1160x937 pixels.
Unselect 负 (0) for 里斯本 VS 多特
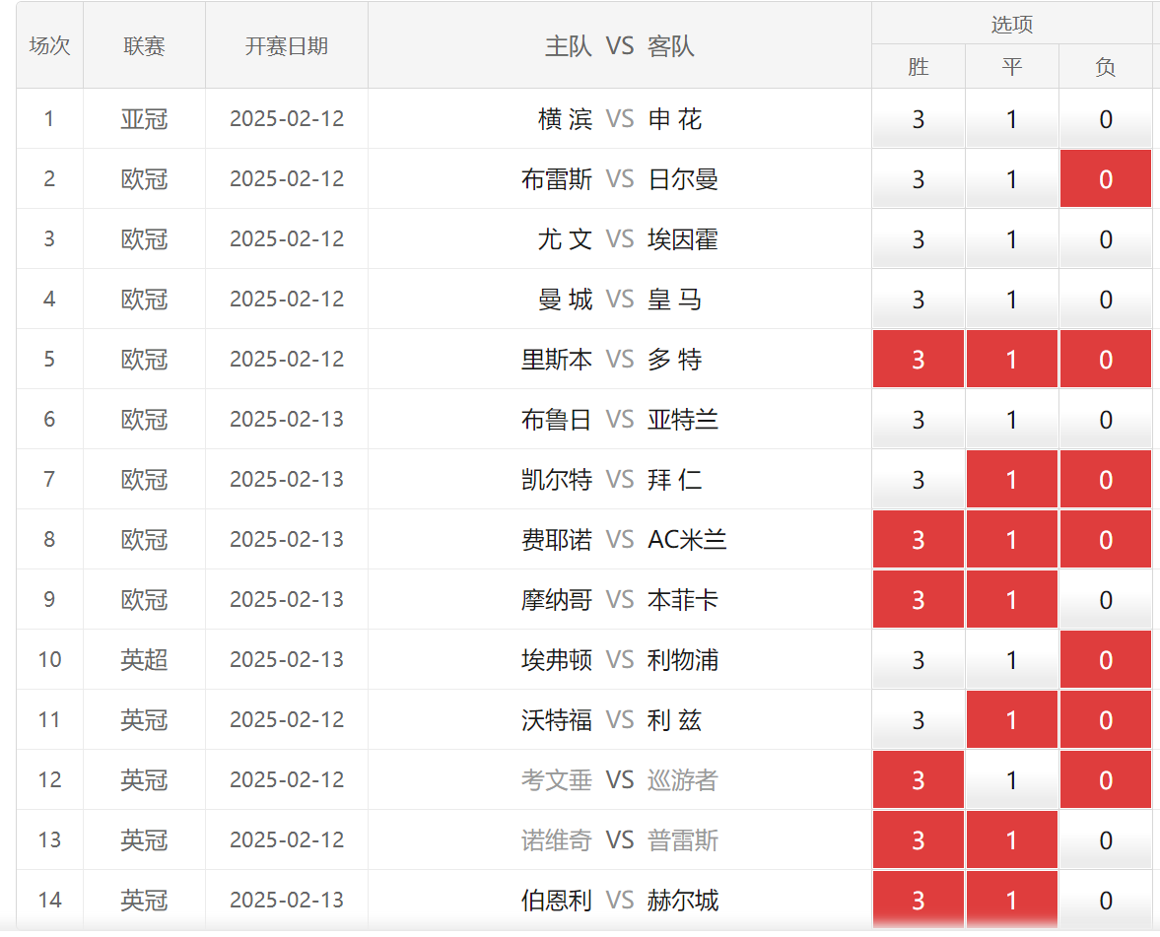click(1105, 360)
